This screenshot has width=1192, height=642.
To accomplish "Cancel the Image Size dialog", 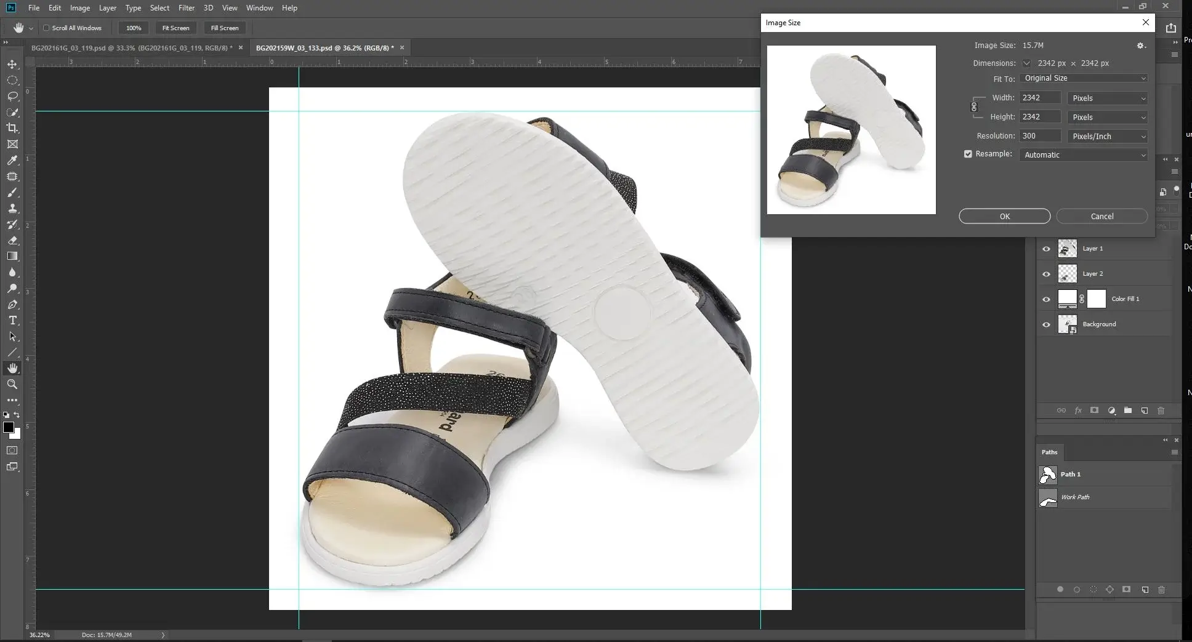I will pos(1101,216).
